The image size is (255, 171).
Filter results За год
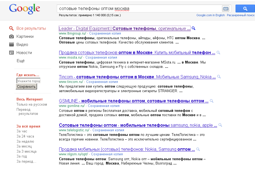(22, 156)
